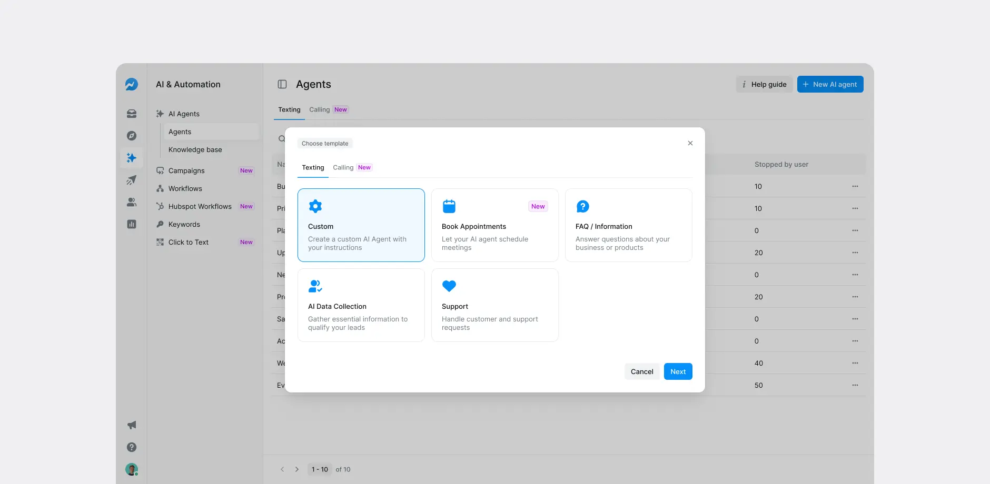Image resolution: width=990 pixels, height=484 pixels.
Task: Switch to Texting tab in dialog
Action: coord(313,167)
